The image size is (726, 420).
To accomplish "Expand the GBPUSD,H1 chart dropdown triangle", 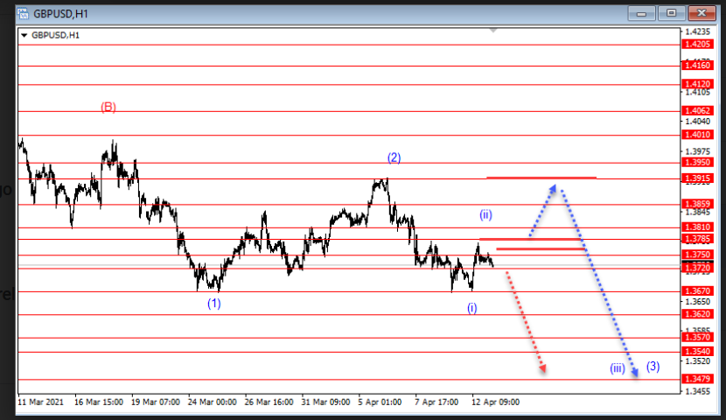I will [x=24, y=35].
